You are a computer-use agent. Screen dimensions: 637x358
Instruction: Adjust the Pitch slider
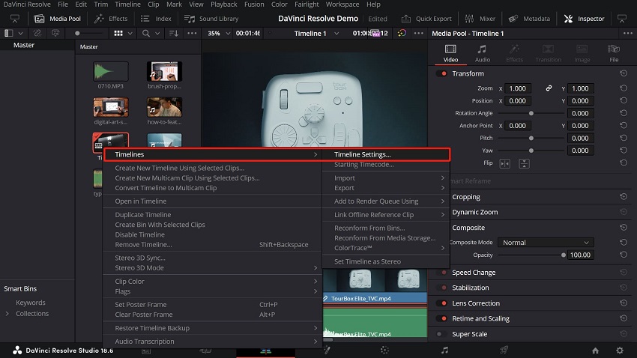point(531,138)
